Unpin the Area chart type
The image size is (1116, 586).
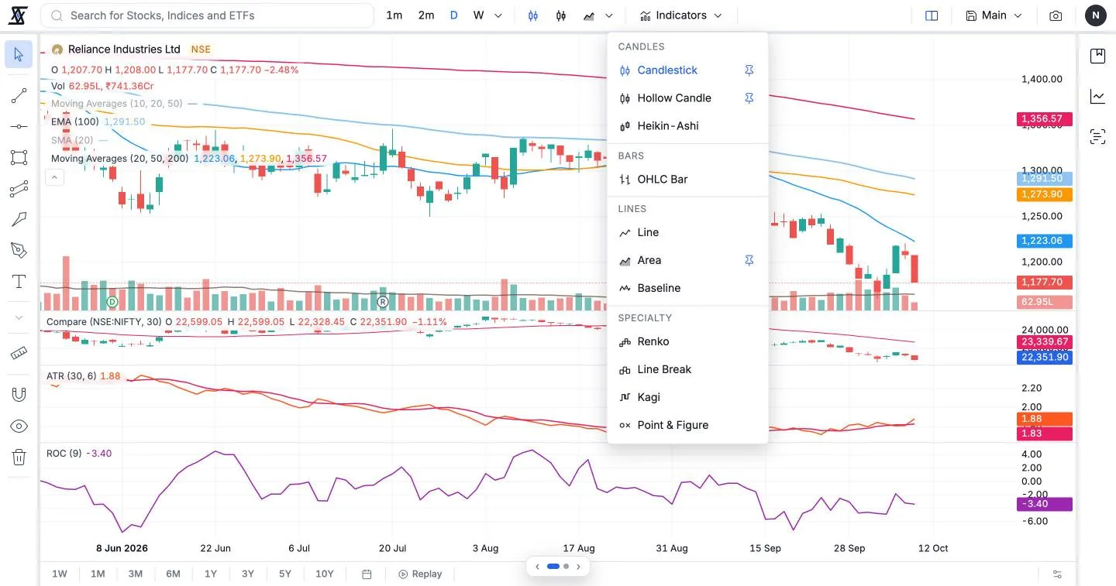pyautogui.click(x=749, y=261)
